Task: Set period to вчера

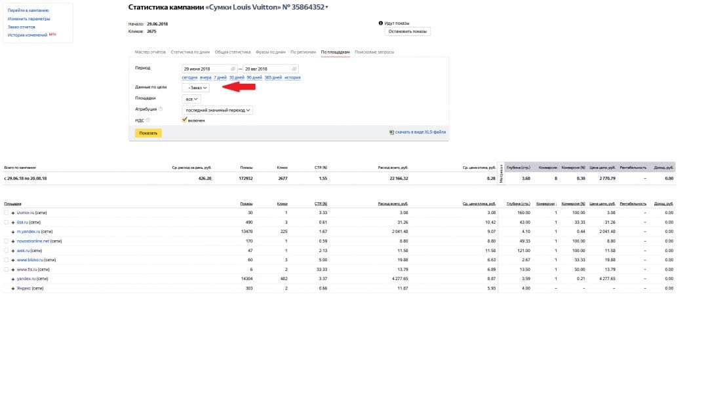Action: pyautogui.click(x=205, y=77)
